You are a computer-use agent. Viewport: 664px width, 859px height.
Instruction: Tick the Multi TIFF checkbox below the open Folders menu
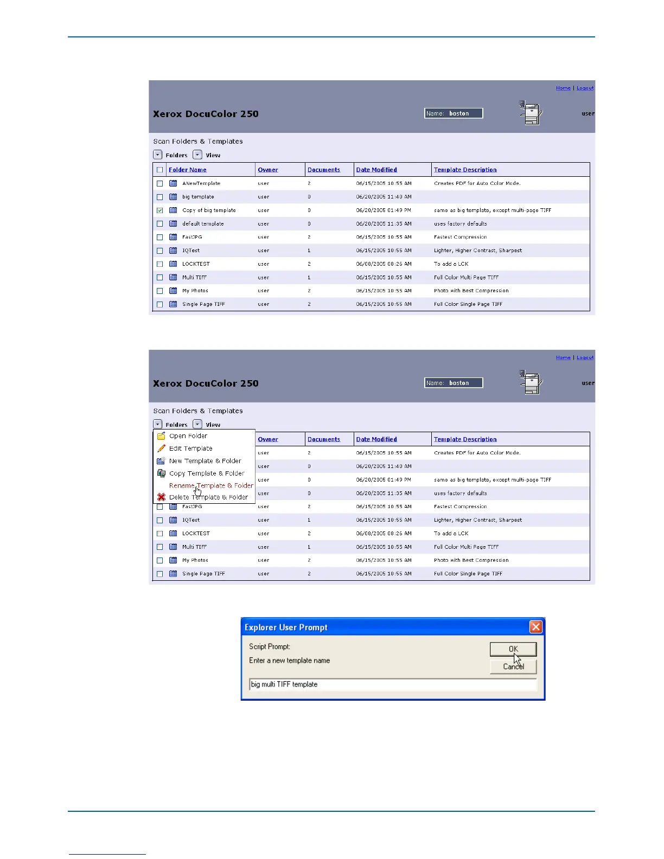pyautogui.click(x=159, y=547)
